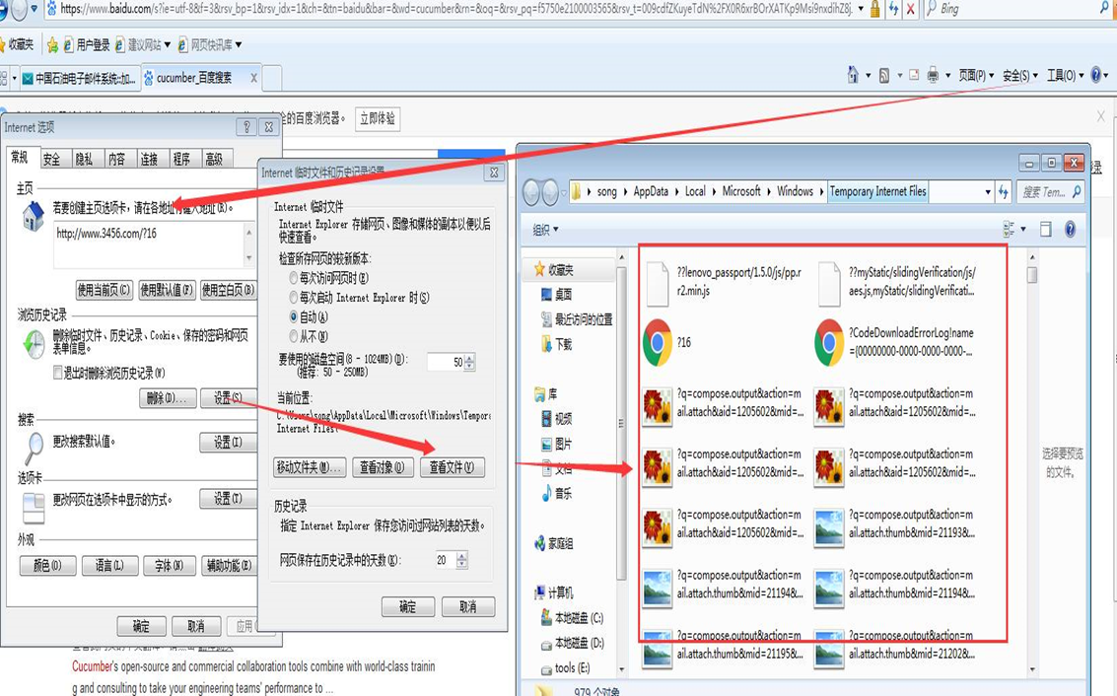Viewport: 1117px width, 696px height.
Task: Open the 组织 dropdown in Explorer
Action: [545, 230]
